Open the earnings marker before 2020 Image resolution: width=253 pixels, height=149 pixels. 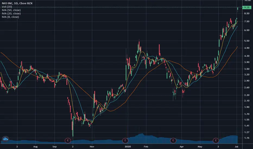coord(125,140)
